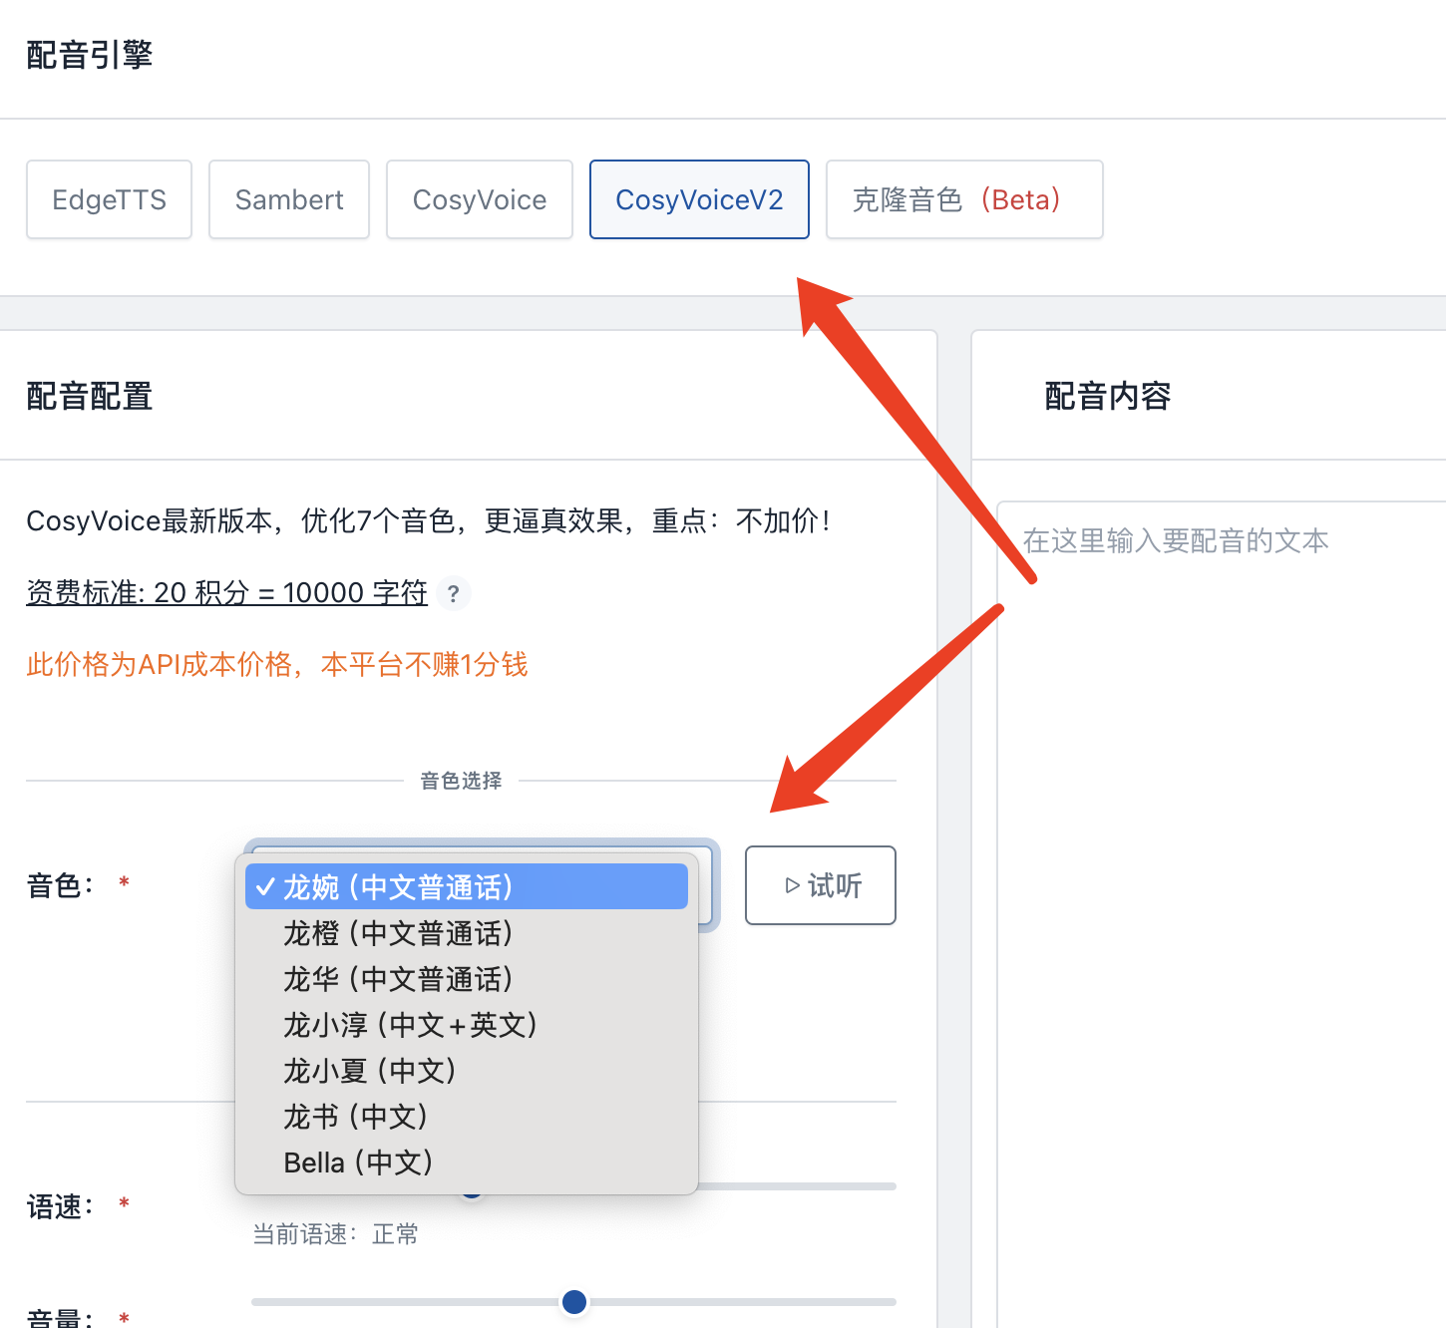Click the CosyVoice最新版本 description text

click(429, 520)
